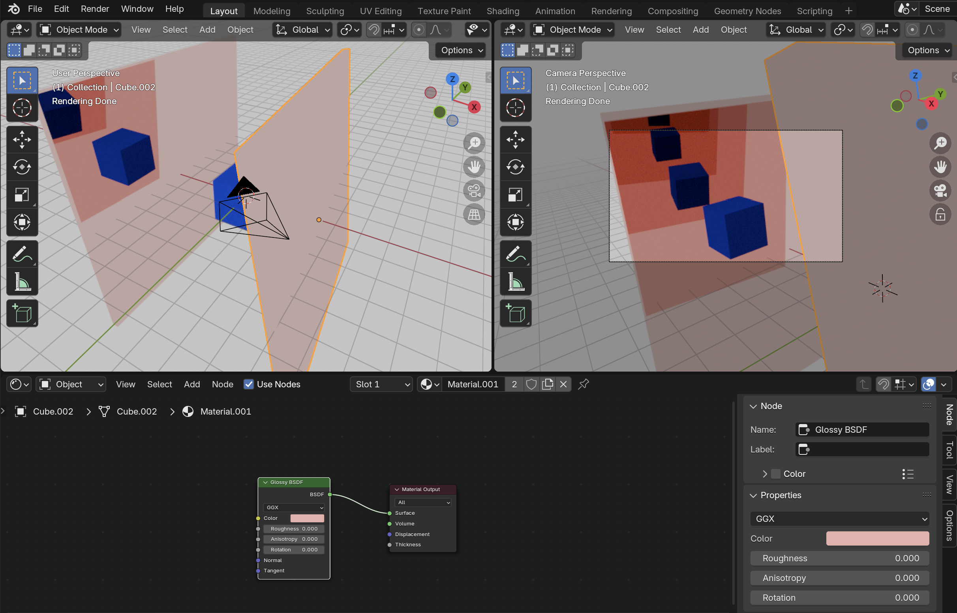Select the Transform tool in left viewport

[22, 222]
